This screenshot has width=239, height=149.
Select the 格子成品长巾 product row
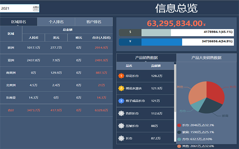click(x=145, y=101)
